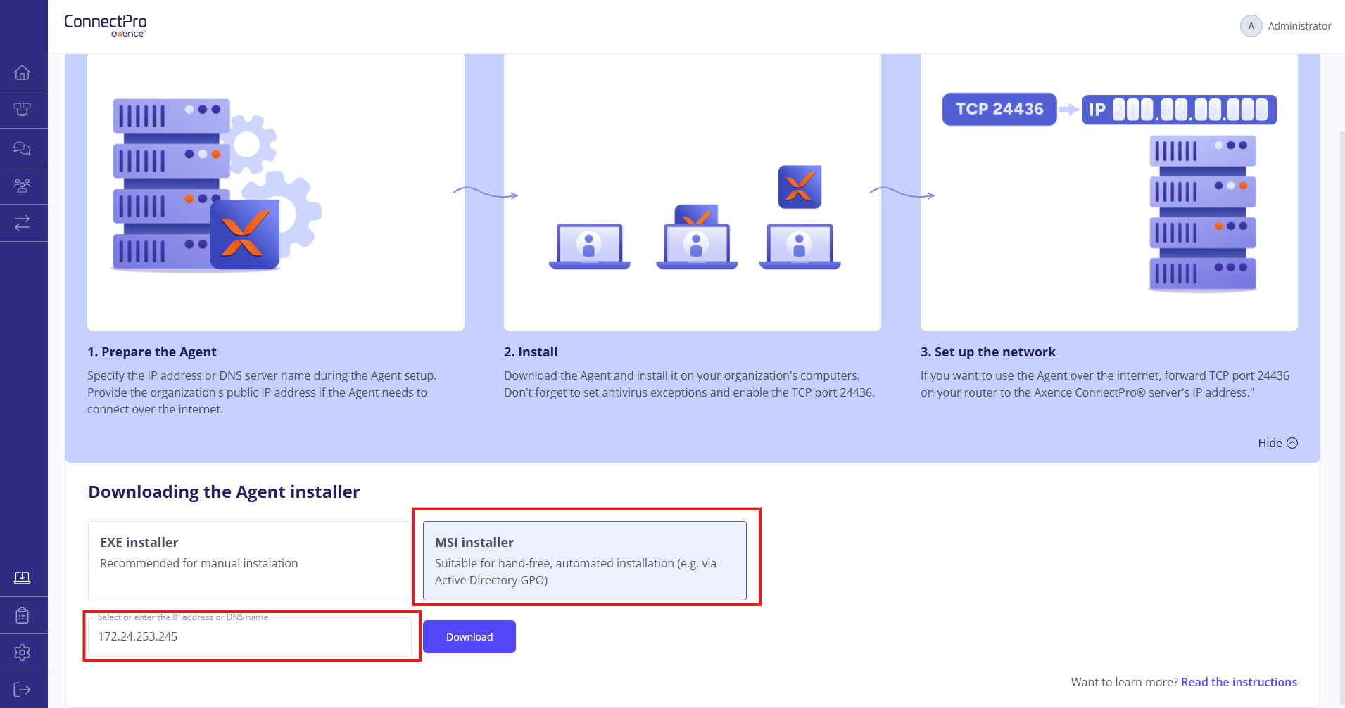Open the Home icon in sidebar

coord(23,72)
